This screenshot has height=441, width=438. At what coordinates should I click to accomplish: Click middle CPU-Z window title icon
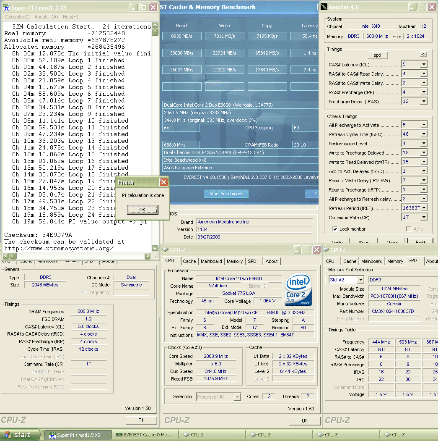tap(165, 249)
